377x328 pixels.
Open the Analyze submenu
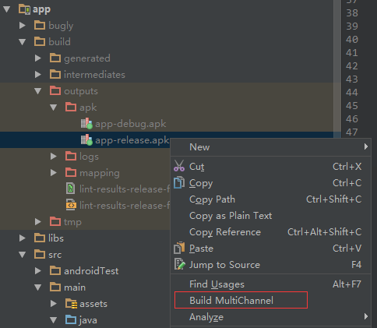click(270, 316)
